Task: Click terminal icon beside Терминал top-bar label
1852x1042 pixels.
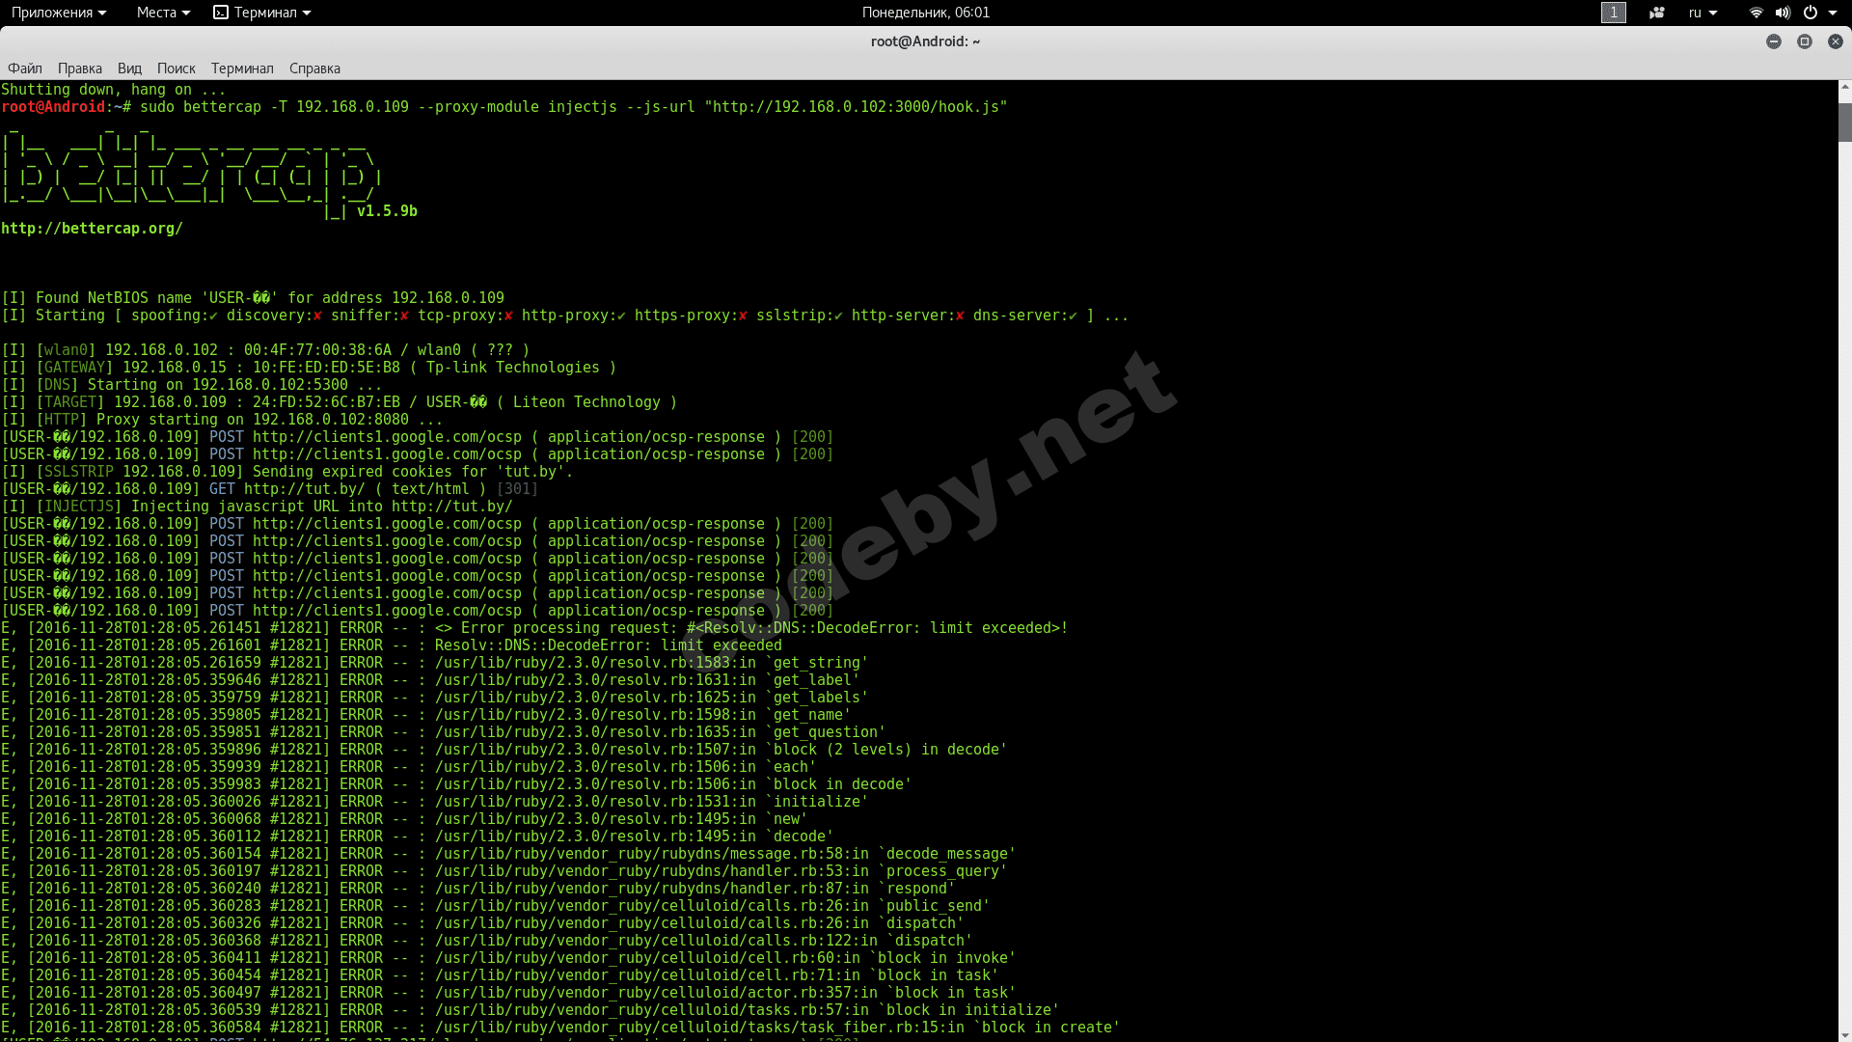Action: click(221, 13)
